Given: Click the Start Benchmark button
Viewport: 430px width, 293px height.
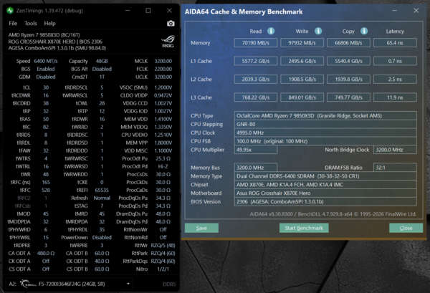Looking at the screenshot, I should coord(304,228).
